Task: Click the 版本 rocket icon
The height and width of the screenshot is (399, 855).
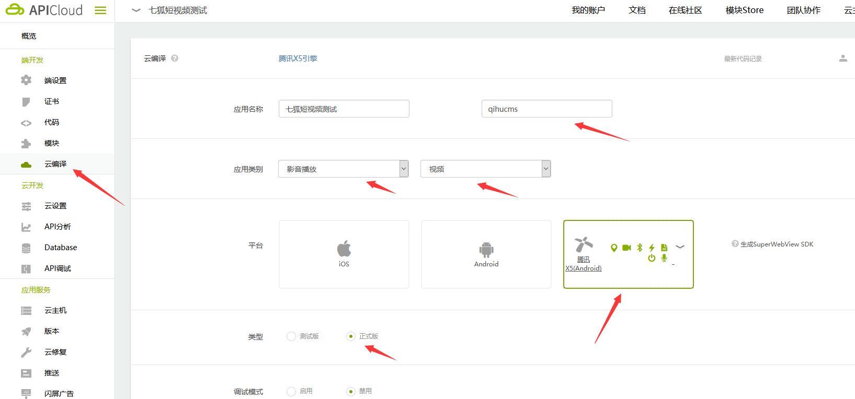Action: tap(26, 331)
